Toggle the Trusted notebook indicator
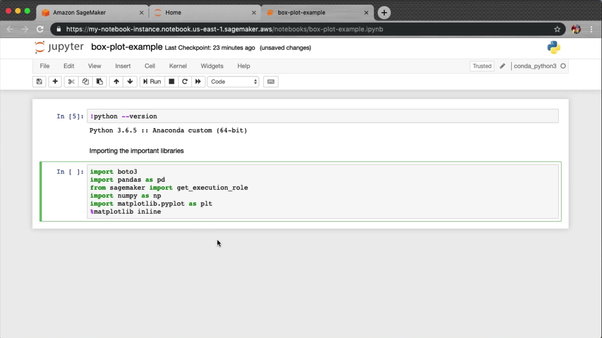 click(x=482, y=66)
